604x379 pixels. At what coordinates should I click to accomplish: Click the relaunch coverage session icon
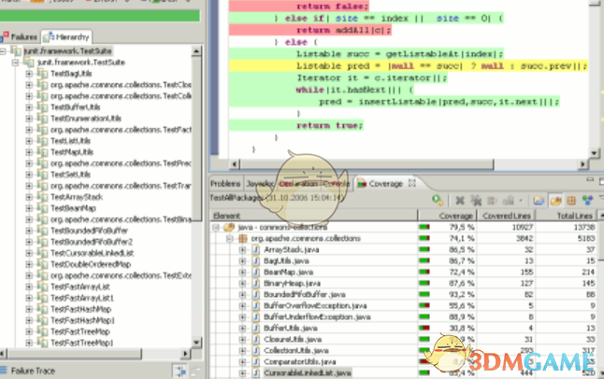[438, 200]
